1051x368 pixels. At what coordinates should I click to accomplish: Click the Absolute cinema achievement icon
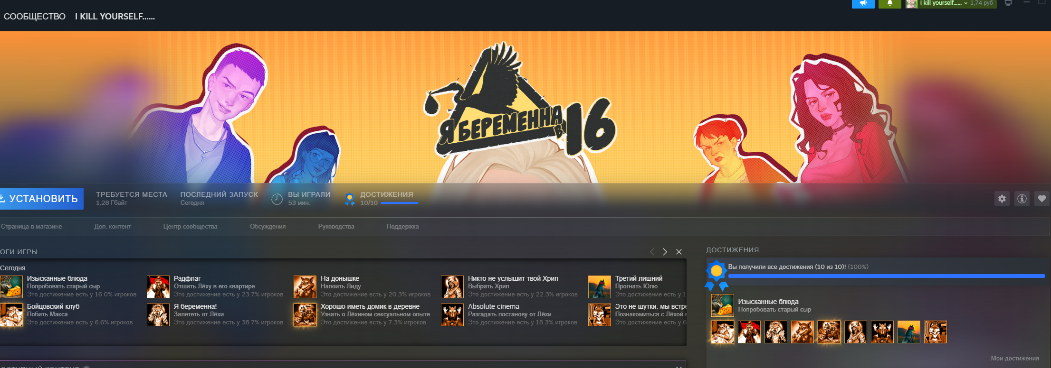(452, 315)
